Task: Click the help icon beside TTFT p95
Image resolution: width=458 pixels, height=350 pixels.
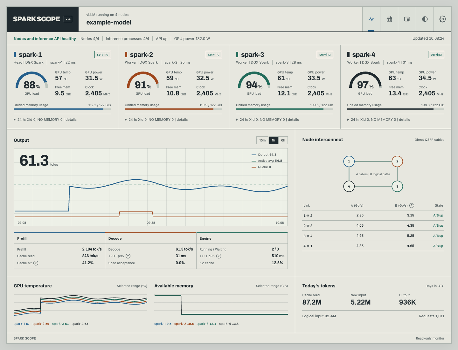Action: click(219, 256)
